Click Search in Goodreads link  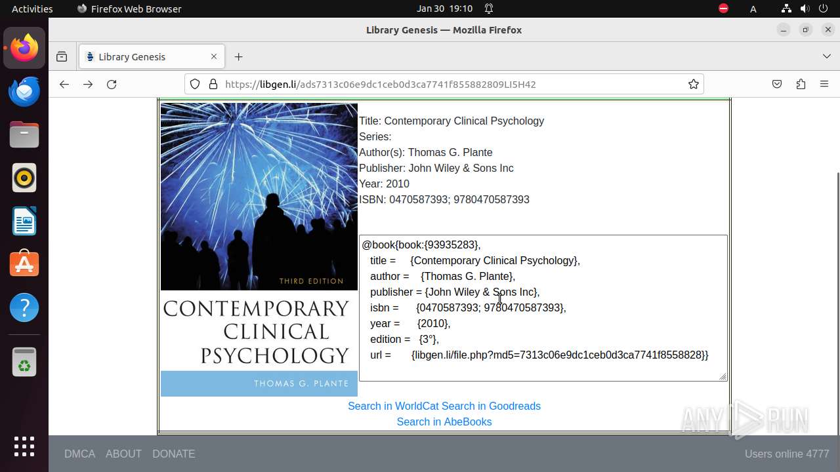click(491, 406)
